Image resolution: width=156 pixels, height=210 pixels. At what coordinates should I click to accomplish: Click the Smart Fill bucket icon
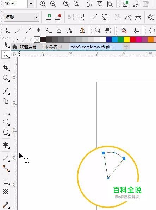pos(124,30)
